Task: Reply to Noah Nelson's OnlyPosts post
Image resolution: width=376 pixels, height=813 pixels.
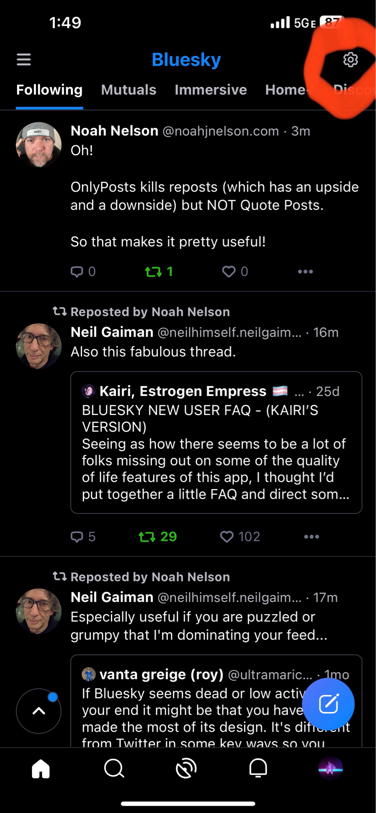Action: pos(77,272)
